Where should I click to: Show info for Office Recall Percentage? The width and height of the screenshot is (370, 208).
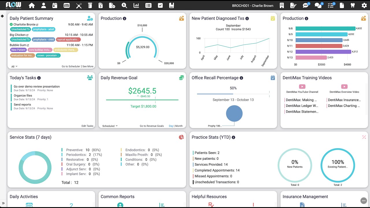(241, 78)
